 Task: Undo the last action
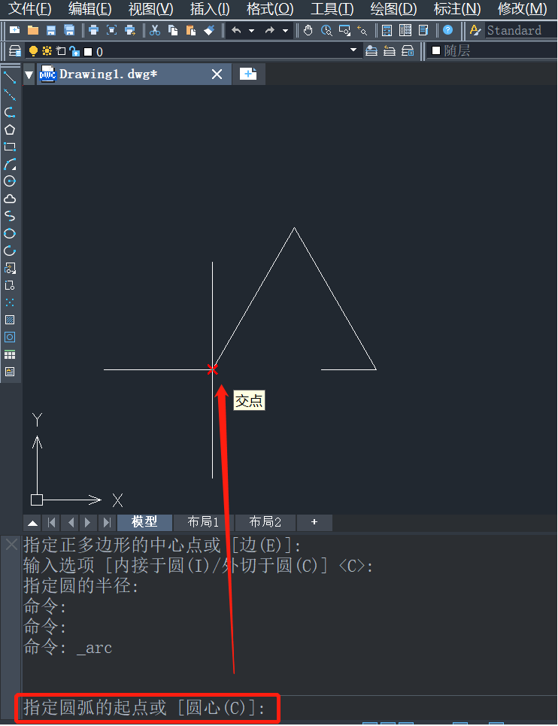point(236,31)
